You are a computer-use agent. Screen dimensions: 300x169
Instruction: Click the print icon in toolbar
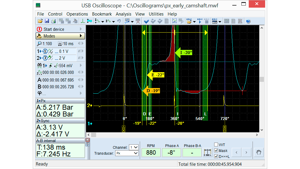[x=53, y=21]
